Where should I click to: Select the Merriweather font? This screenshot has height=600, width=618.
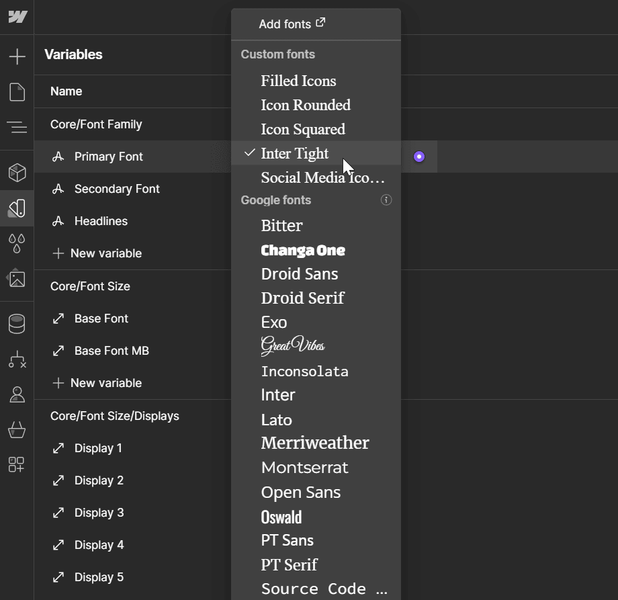[314, 443]
